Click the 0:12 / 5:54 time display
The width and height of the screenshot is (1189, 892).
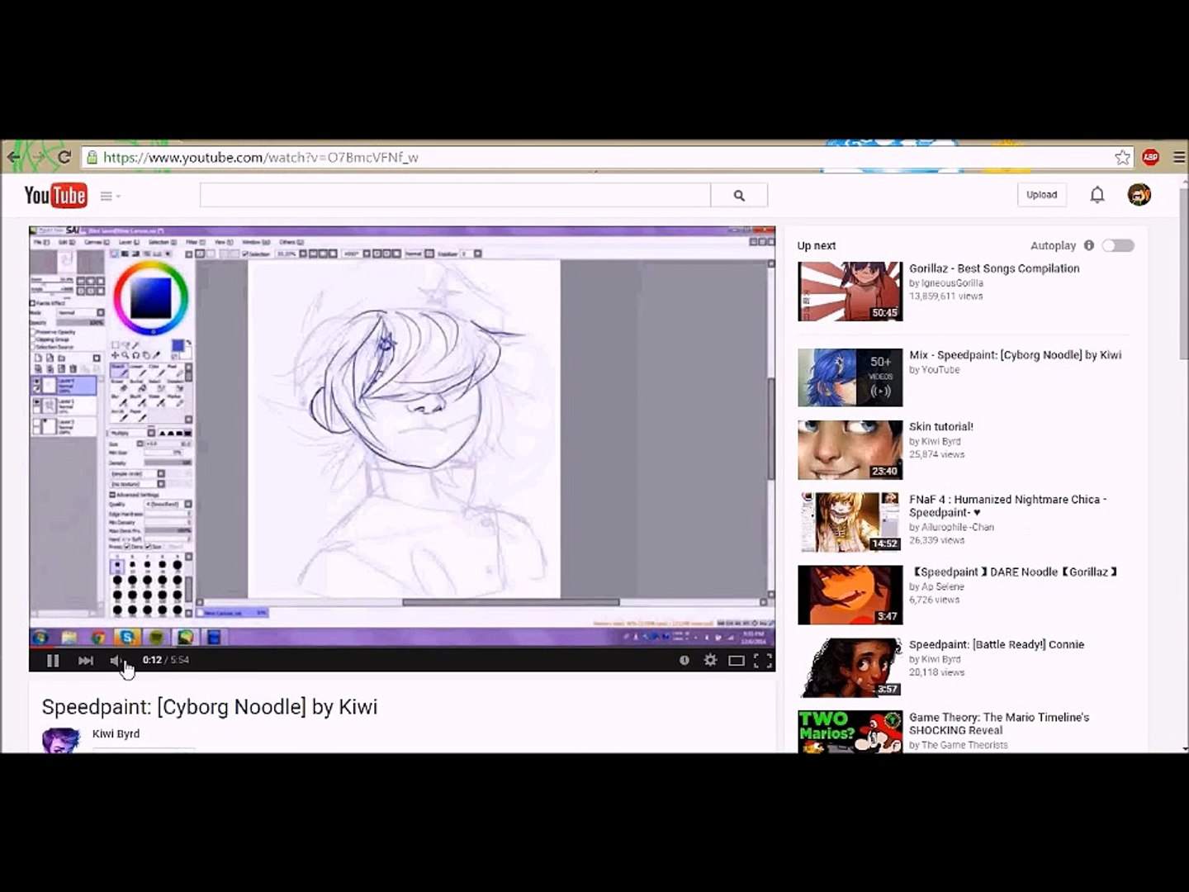165,660
